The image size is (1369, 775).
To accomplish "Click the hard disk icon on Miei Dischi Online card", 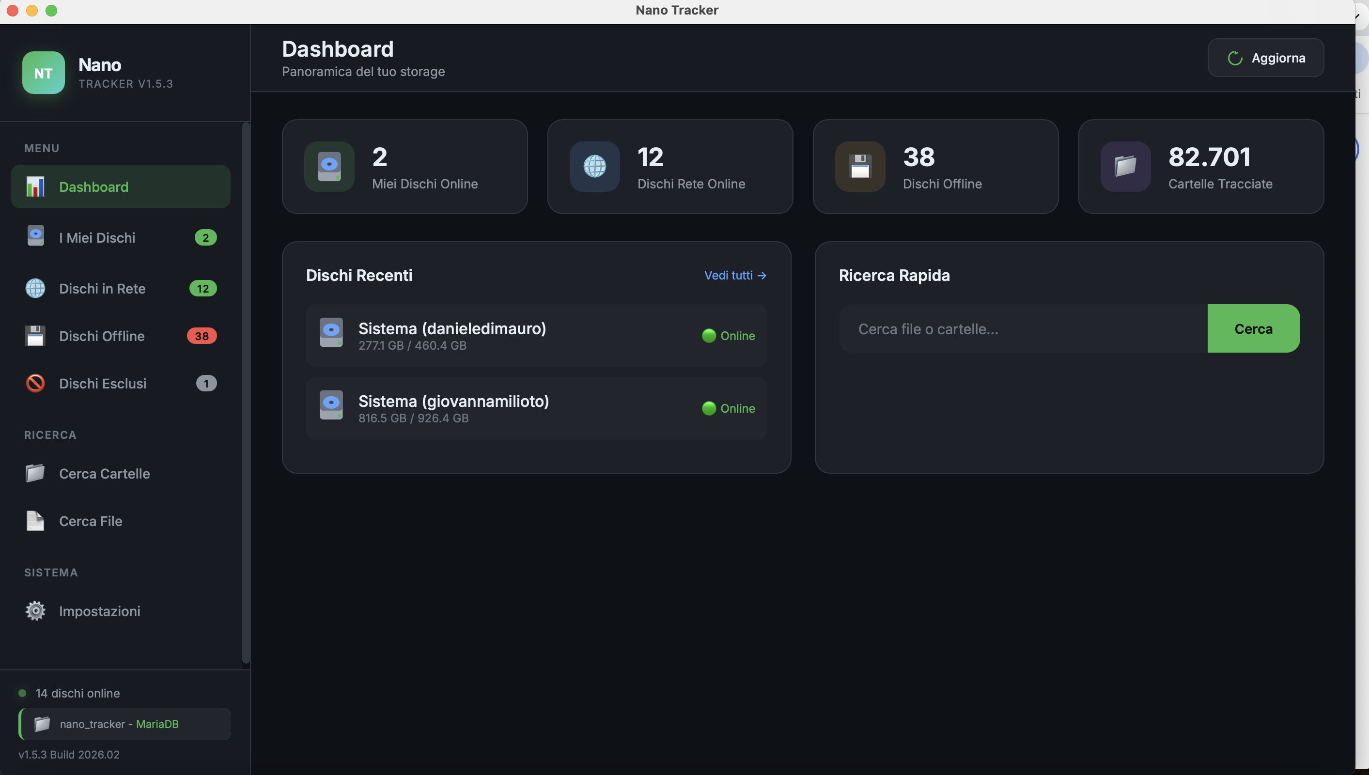I will [329, 167].
